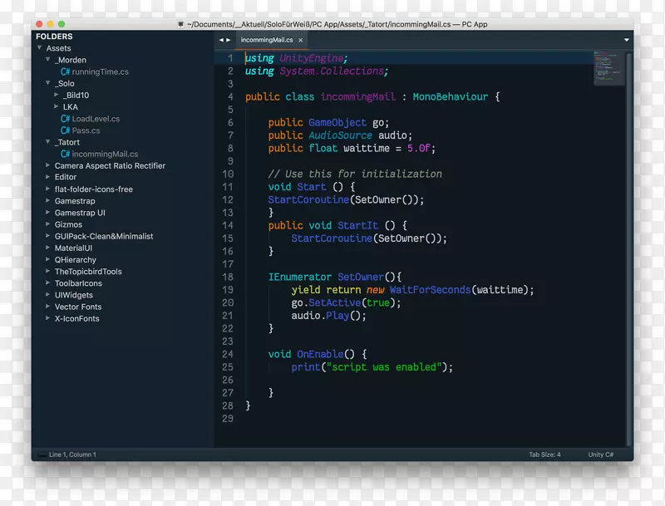This screenshot has height=506, width=665.
Task: Click the document proxy icon in the title bar
Action: (181, 24)
